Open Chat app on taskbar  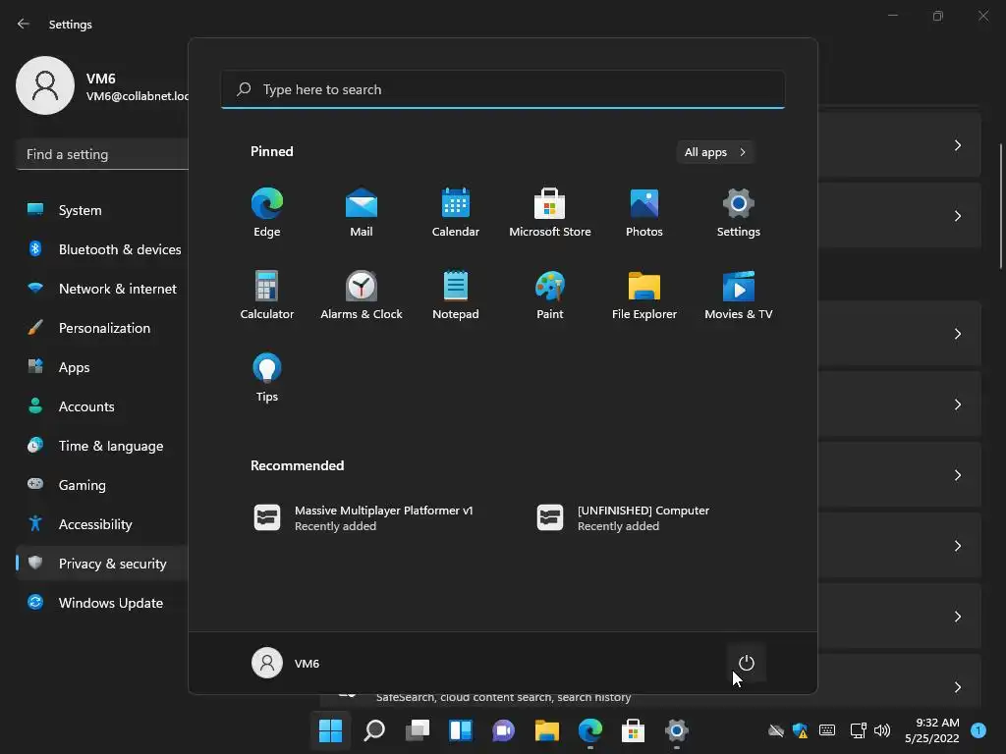click(504, 730)
